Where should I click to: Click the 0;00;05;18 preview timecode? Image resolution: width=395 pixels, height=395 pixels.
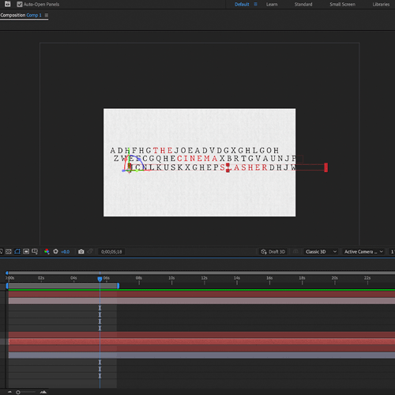(111, 252)
